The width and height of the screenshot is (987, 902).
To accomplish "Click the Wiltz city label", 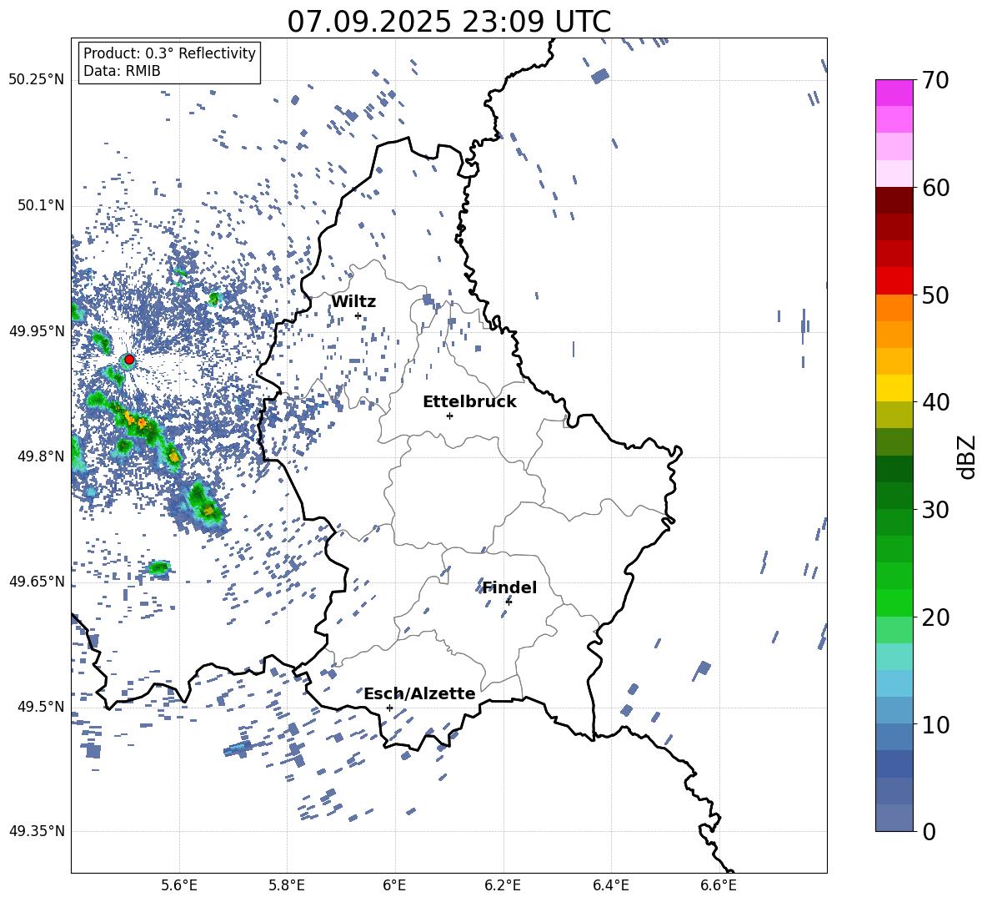I will point(353,302).
